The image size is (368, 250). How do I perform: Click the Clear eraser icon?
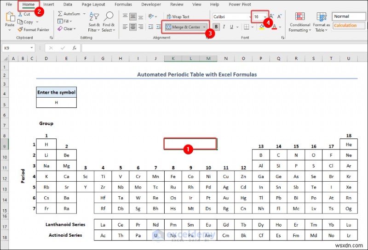(x=60, y=28)
